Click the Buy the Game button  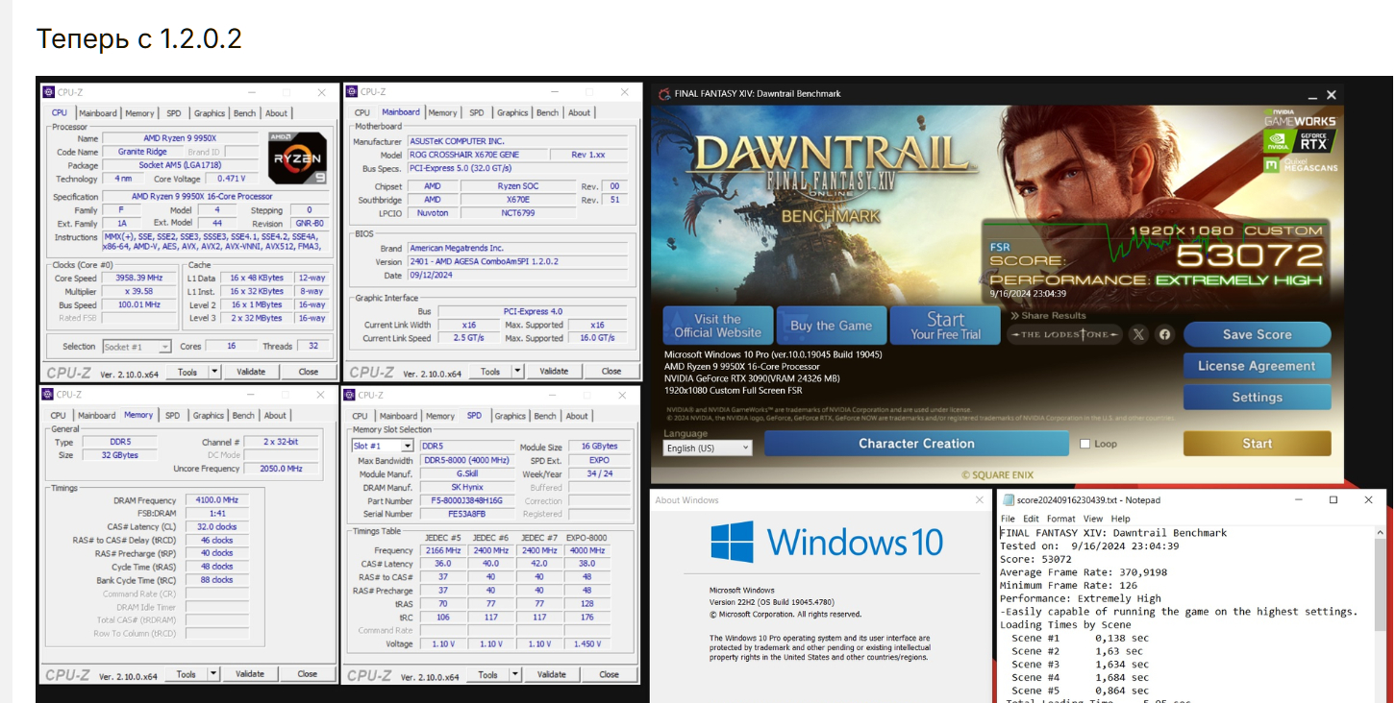(x=831, y=326)
